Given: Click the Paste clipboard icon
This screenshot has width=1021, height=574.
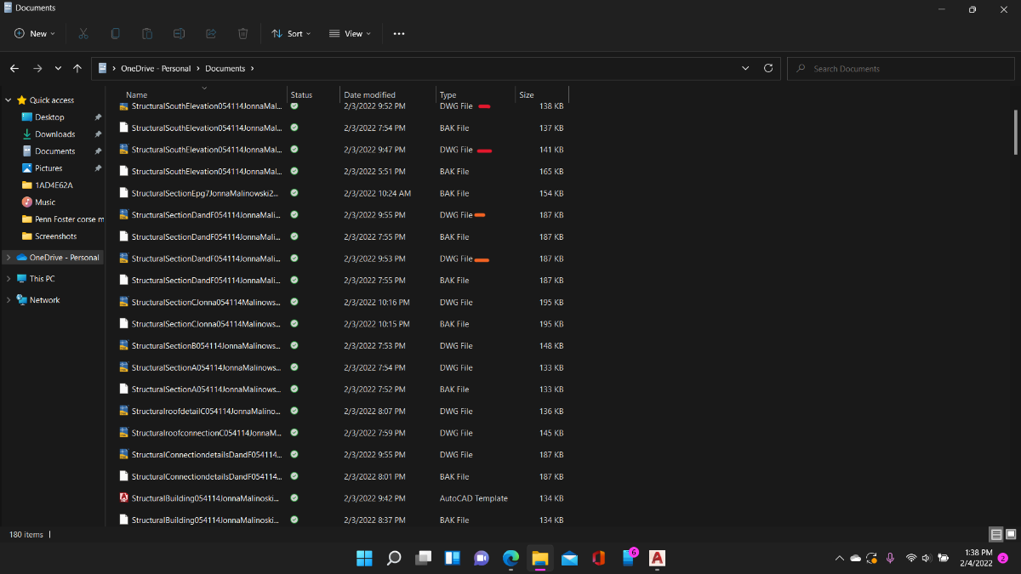Looking at the screenshot, I should (147, 34).
